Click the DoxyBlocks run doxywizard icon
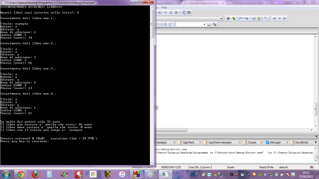Image resolution: width=319 pixels, height=179 pixels. pyautogui.click(x=228, y=19)
